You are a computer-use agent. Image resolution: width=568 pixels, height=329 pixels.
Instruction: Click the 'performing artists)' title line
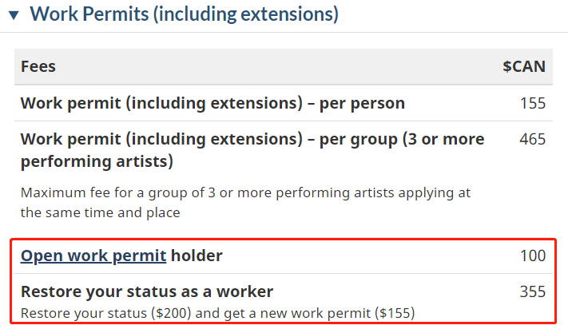[x=97, y=161]
